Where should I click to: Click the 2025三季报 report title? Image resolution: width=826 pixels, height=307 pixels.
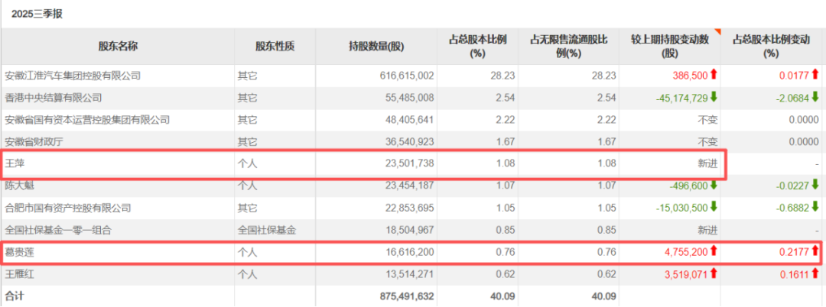point(37,15)
